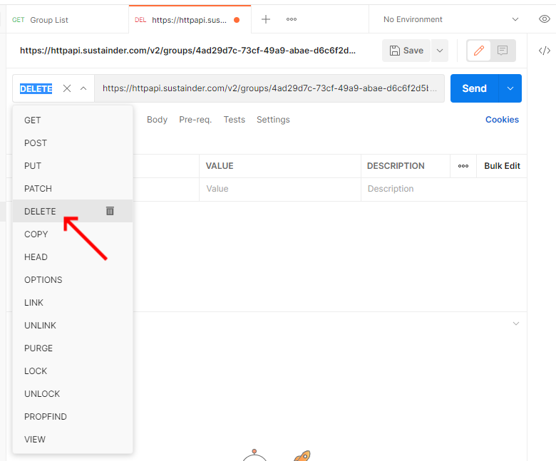Image resolution: width=556 pixels, height=461 pixels.
Task: Open the new tab plus icon
Action: tap(266, 19)
